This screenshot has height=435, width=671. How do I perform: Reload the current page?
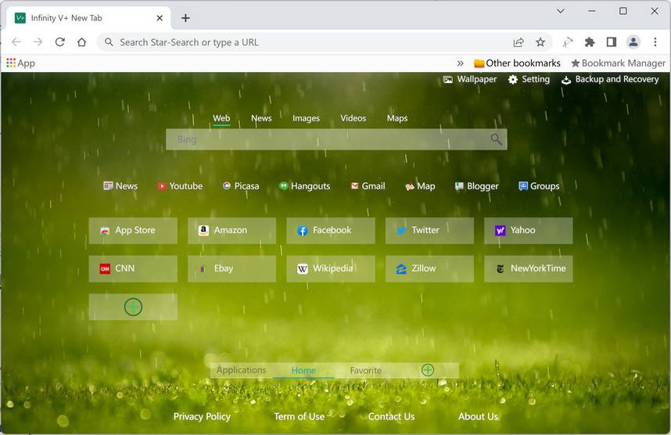coord(60,42)
